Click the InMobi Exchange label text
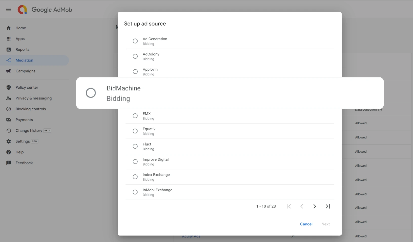 pos(157,190)
